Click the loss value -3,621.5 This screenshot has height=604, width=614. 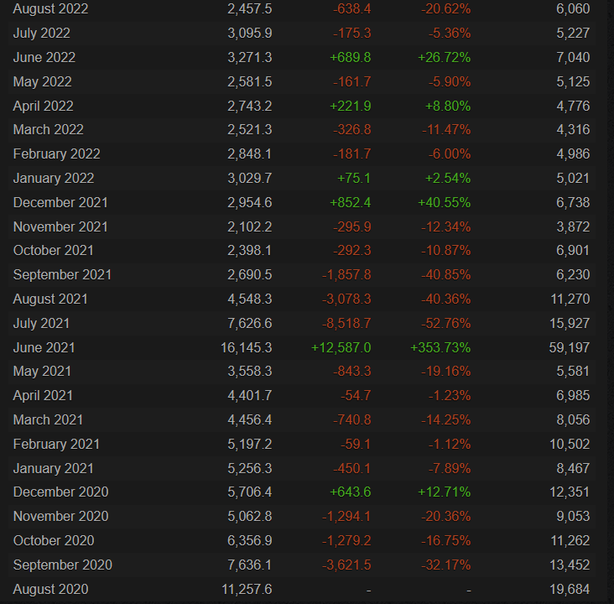pyautogui.click(x=346, y=565)
